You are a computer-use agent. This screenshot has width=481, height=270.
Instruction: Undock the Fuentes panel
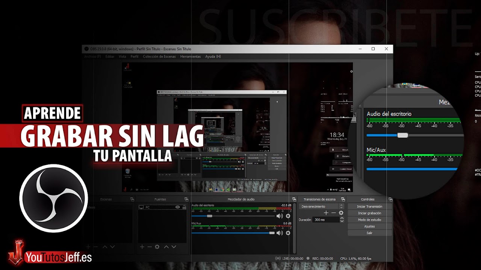(186, 199)
